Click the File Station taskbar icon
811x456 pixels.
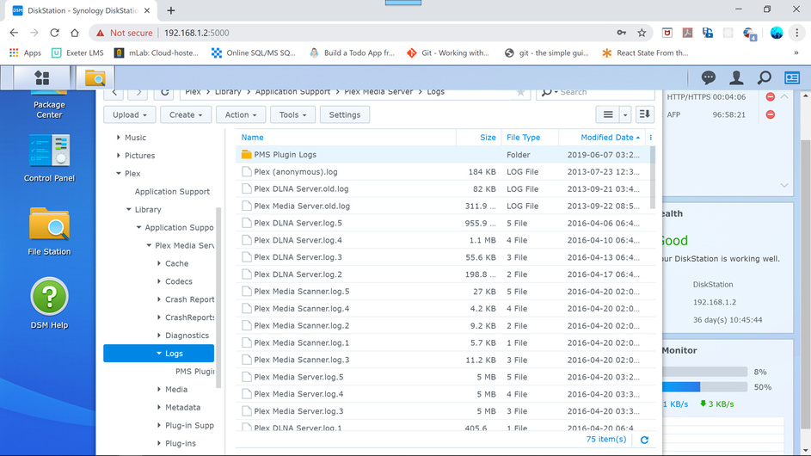point(95,78)
